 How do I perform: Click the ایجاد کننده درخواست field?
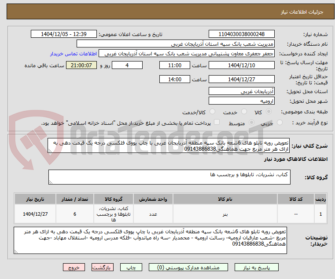tap(187, 54)
